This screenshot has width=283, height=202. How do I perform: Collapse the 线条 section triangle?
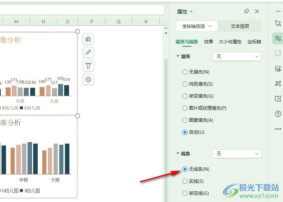[x=178, y=153]
